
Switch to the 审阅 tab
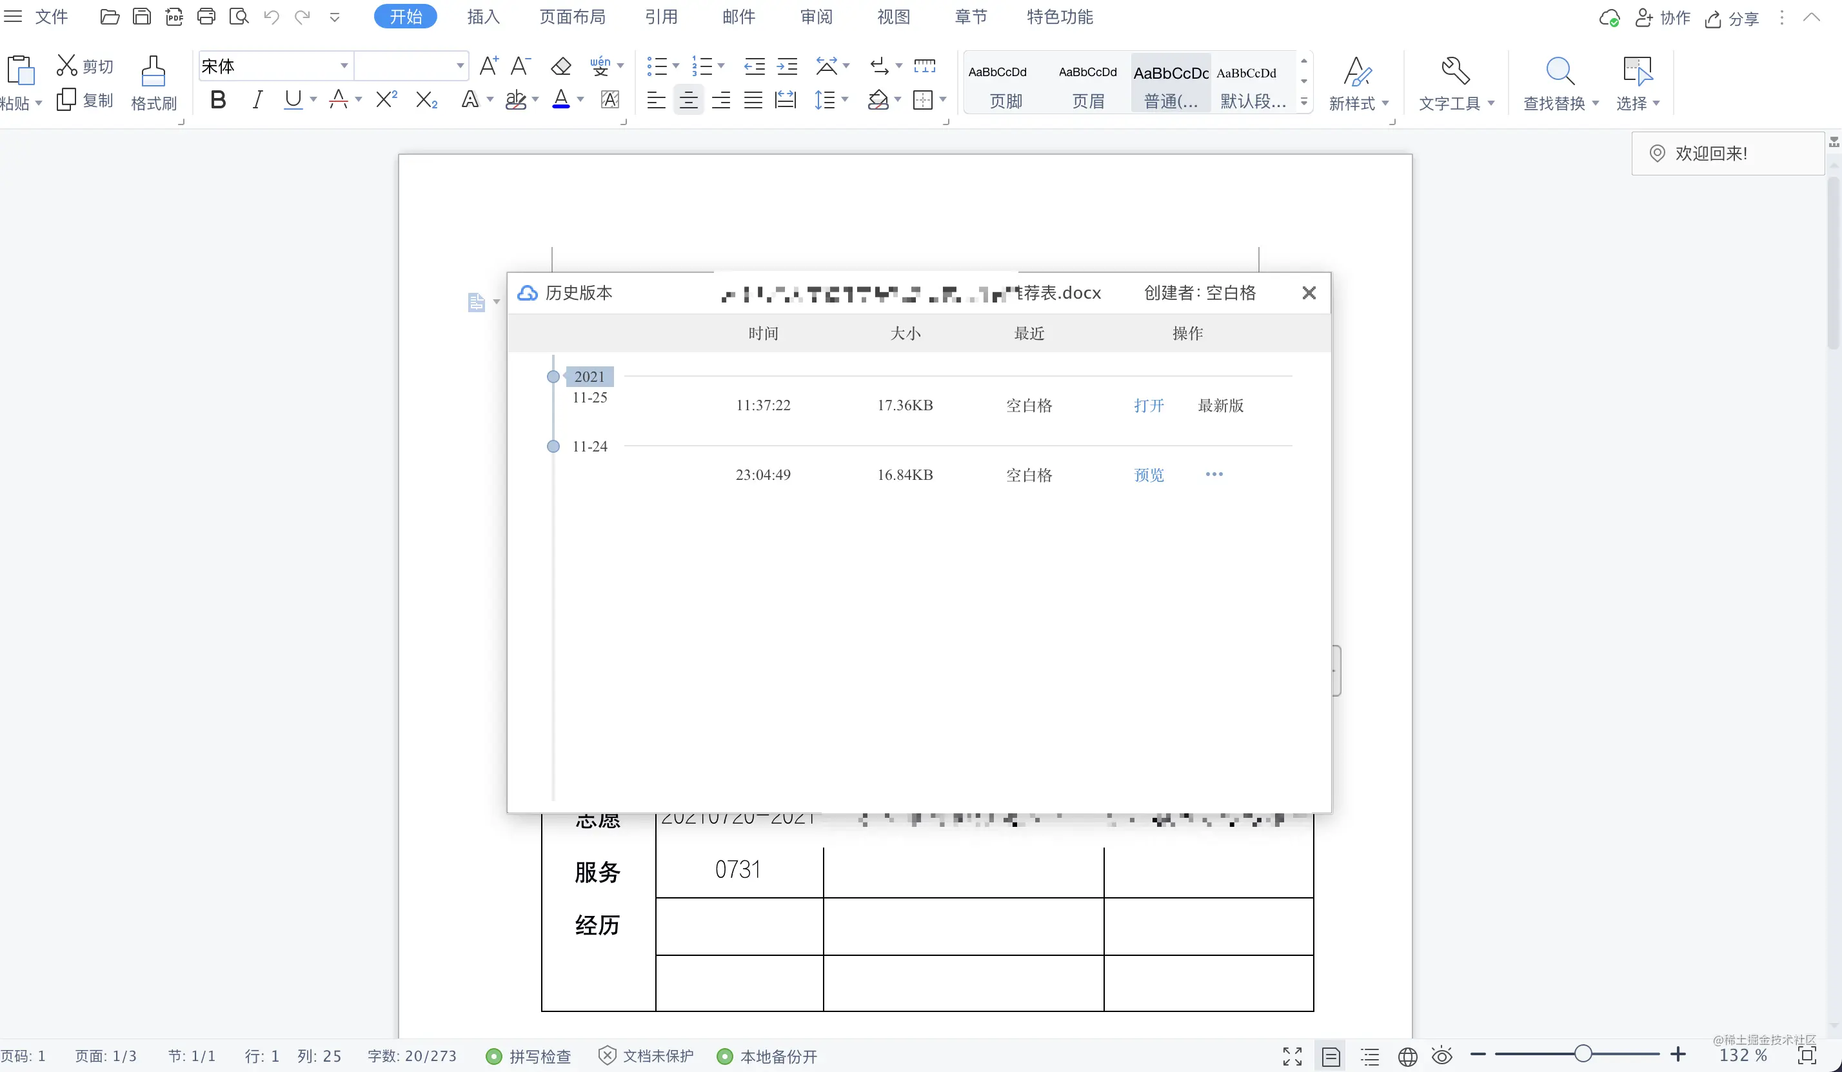[x=816, y=17]
